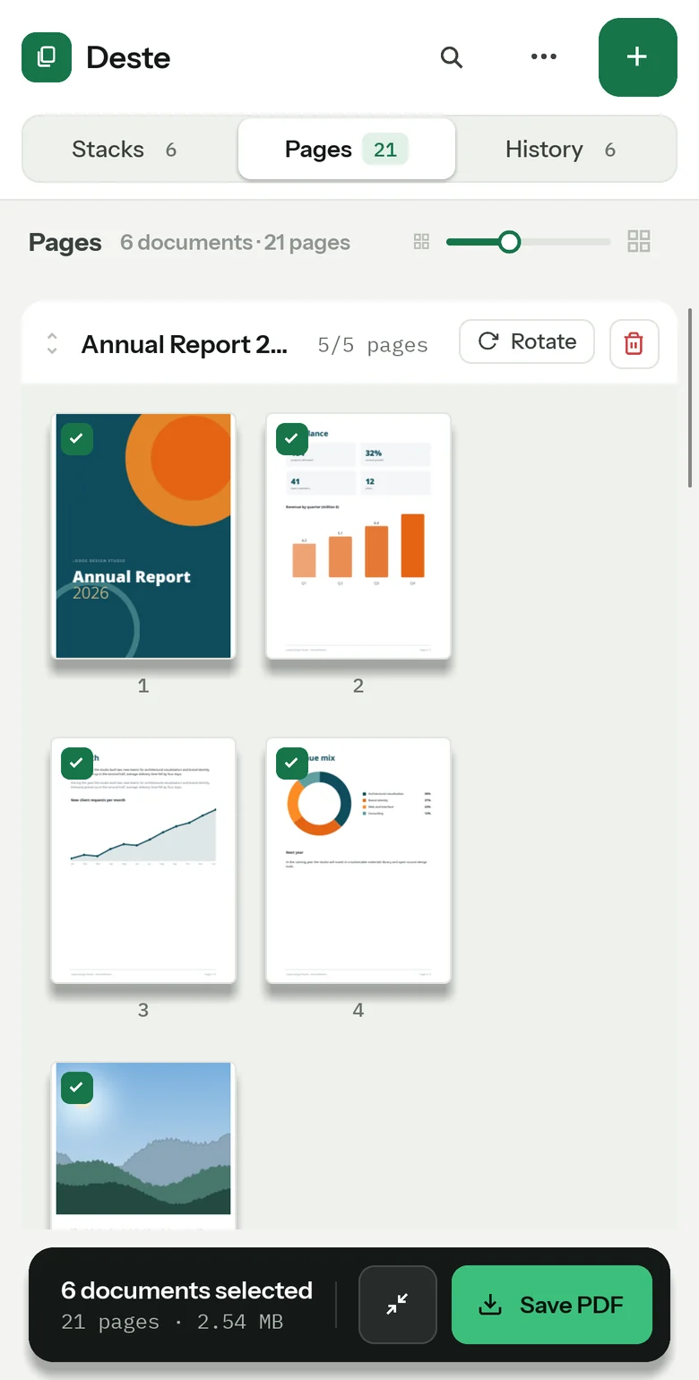Image resolution: width=699 pixels, height=1380 pixels.
Task: Click the Deste app logo icon
Action: click(47, 57)
